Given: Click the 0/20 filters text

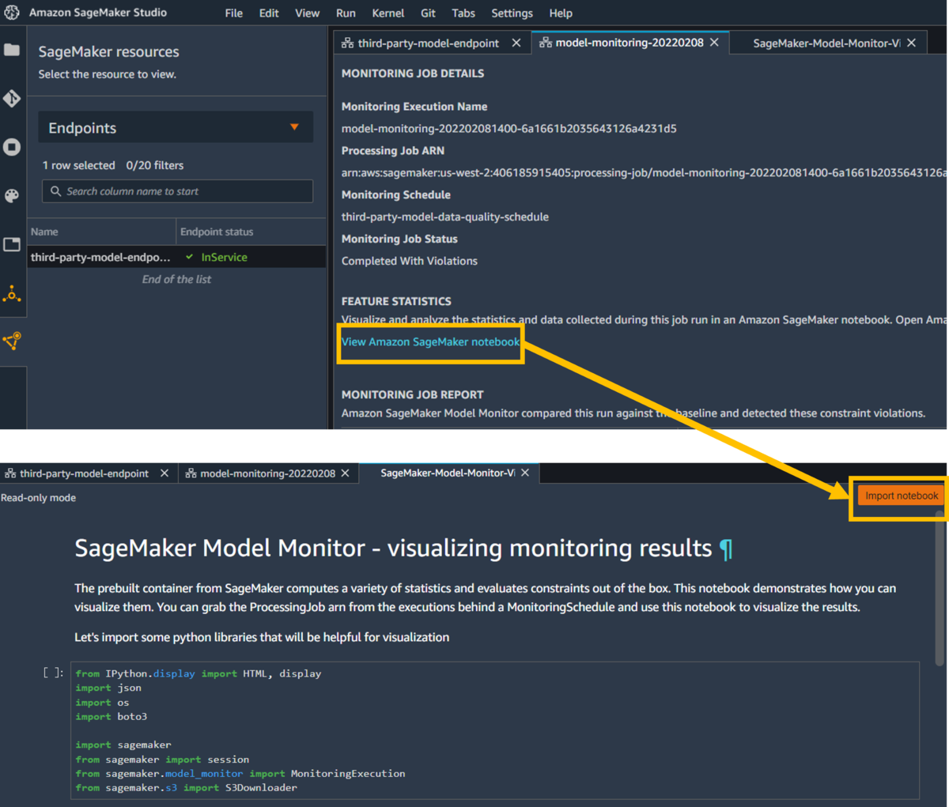Looking at the screenshot, I should [155, 165].
